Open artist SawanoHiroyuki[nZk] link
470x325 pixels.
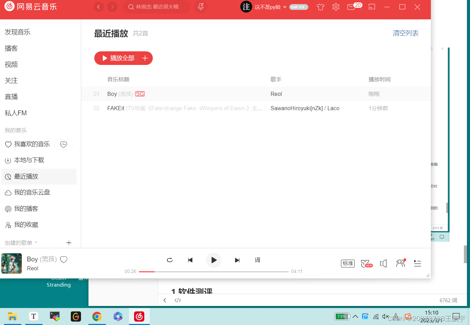[x=296, y=108]
